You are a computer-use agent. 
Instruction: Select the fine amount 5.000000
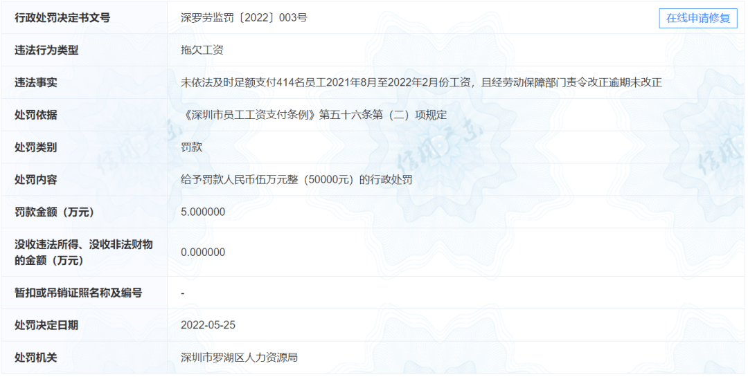pyautogui.click(x=203, y=212)
